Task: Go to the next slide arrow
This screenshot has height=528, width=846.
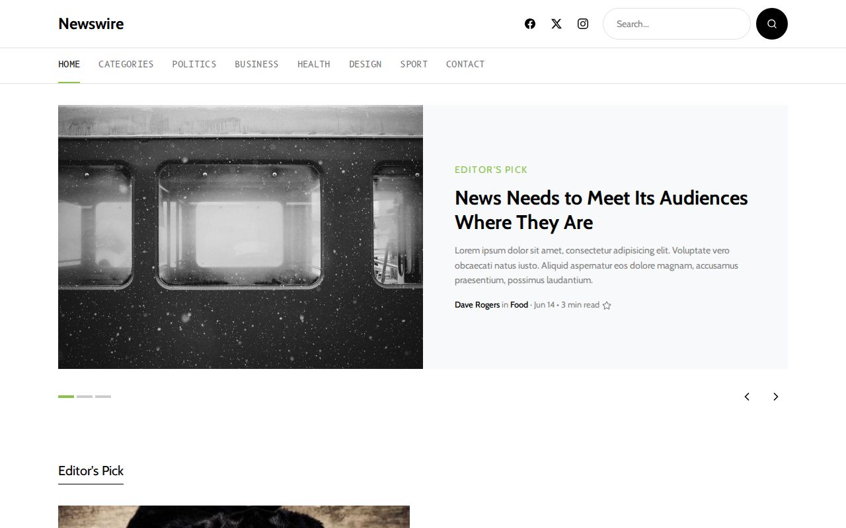Action: [x=776, y=397]
